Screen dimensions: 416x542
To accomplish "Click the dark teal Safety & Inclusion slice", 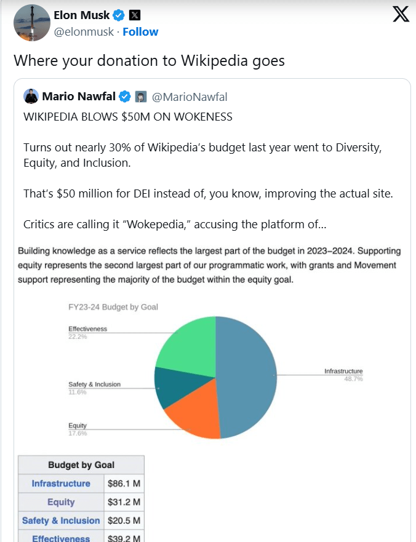I will point(166,388).
